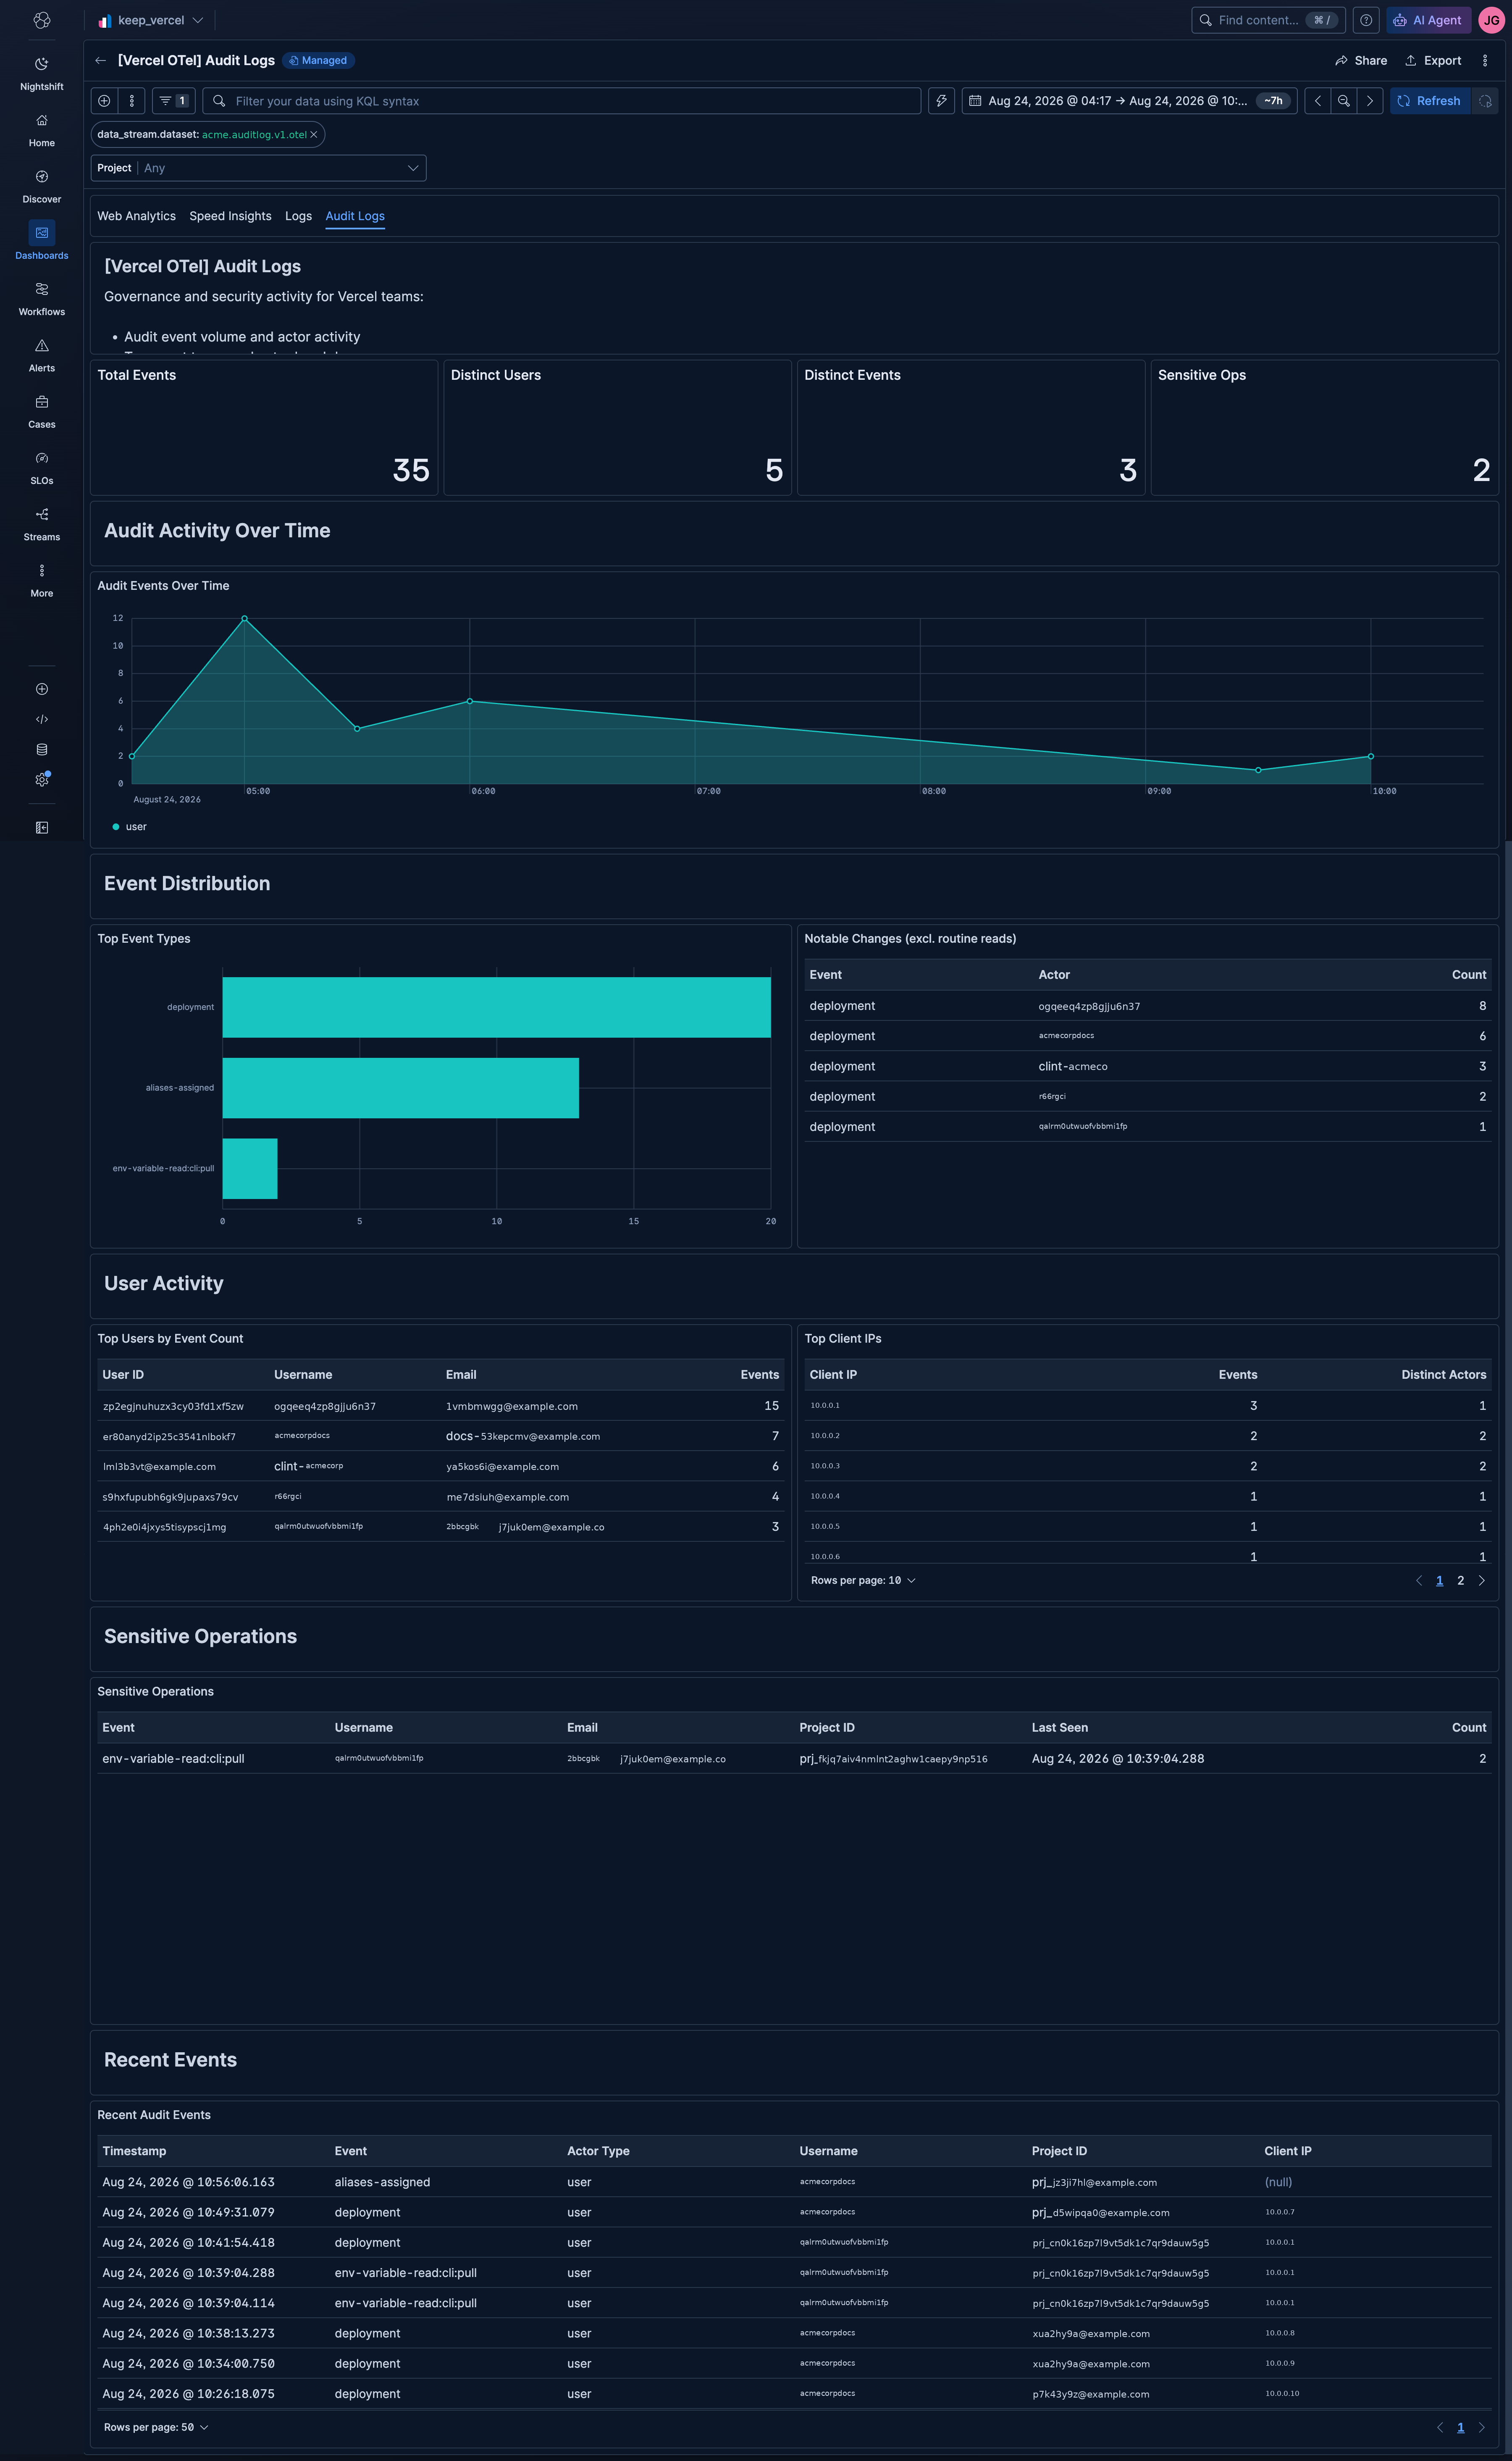Open Dashboards sidebar item
This screenshot has width=1512, height=2461.
(x=41, y=242)
